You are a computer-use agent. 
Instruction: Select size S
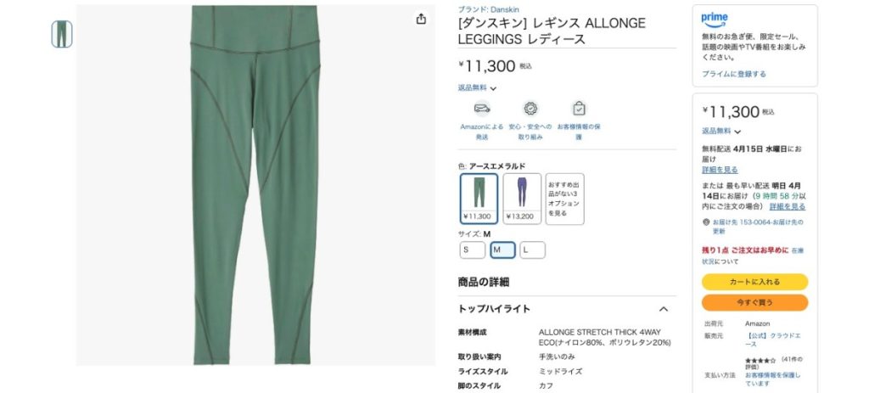472,250
